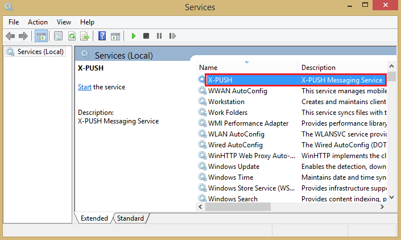
Task: Select the Workstation service name
Action: [x=226, y=102]
